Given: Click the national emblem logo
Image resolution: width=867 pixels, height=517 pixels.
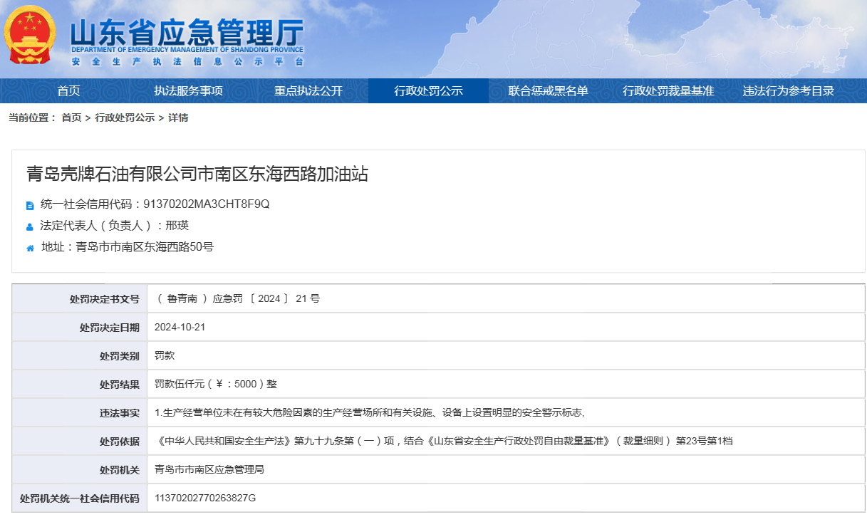Looking at the screenshot, I should [x=30, y=35].
